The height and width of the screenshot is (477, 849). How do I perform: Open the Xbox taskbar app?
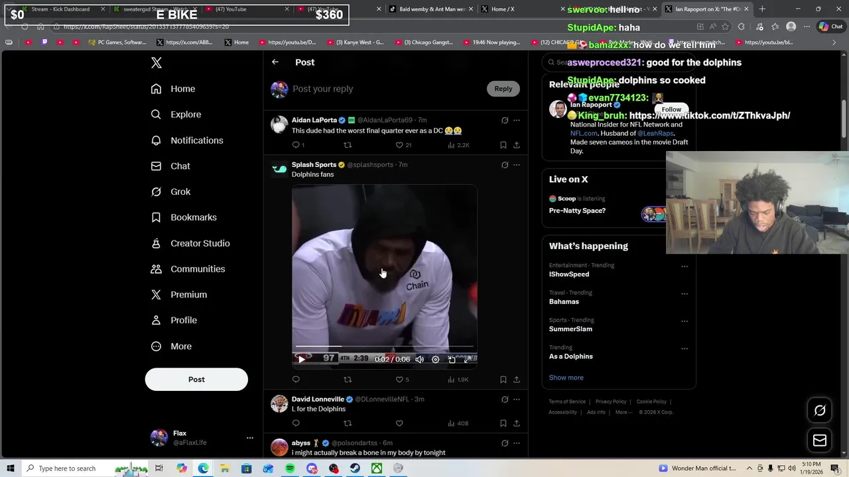tap(377, 468)
